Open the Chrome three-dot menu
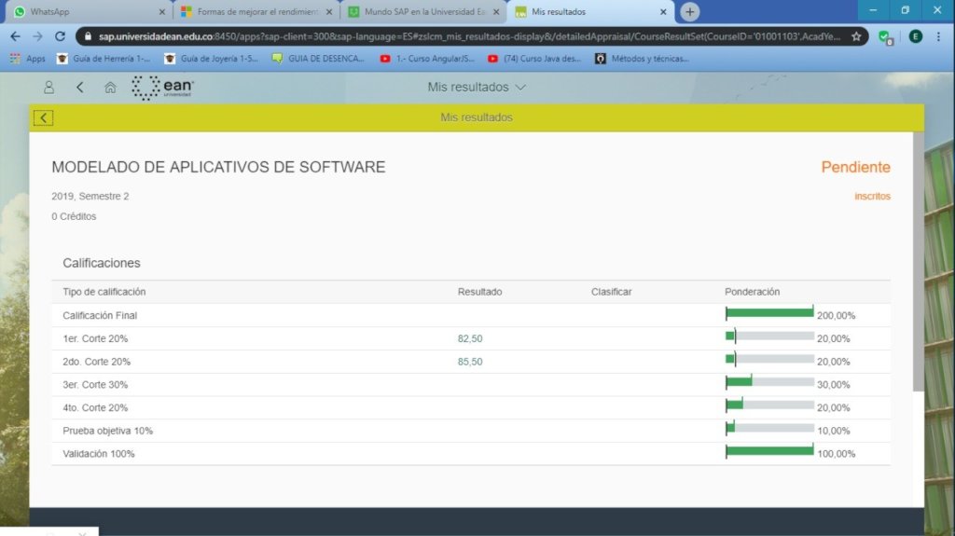The image size is (955, 536). [x=938, y=36]
